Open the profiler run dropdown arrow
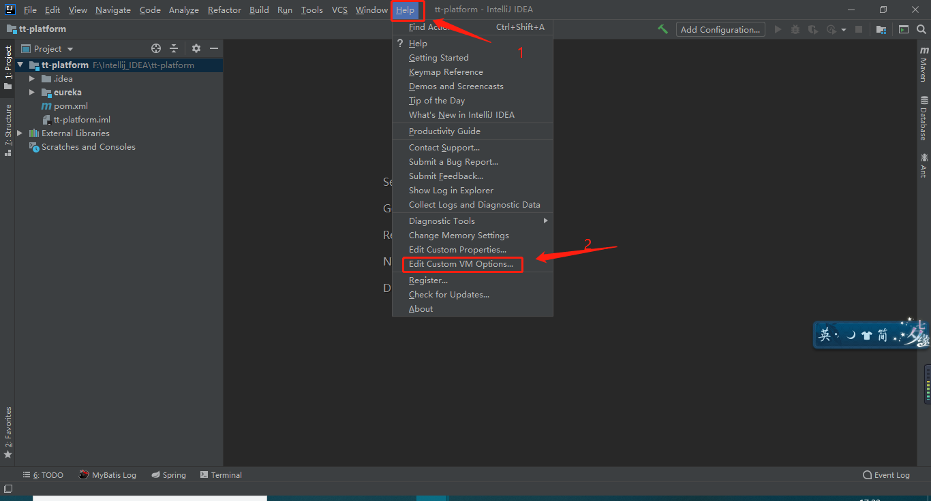 click(x=843, y=29)
